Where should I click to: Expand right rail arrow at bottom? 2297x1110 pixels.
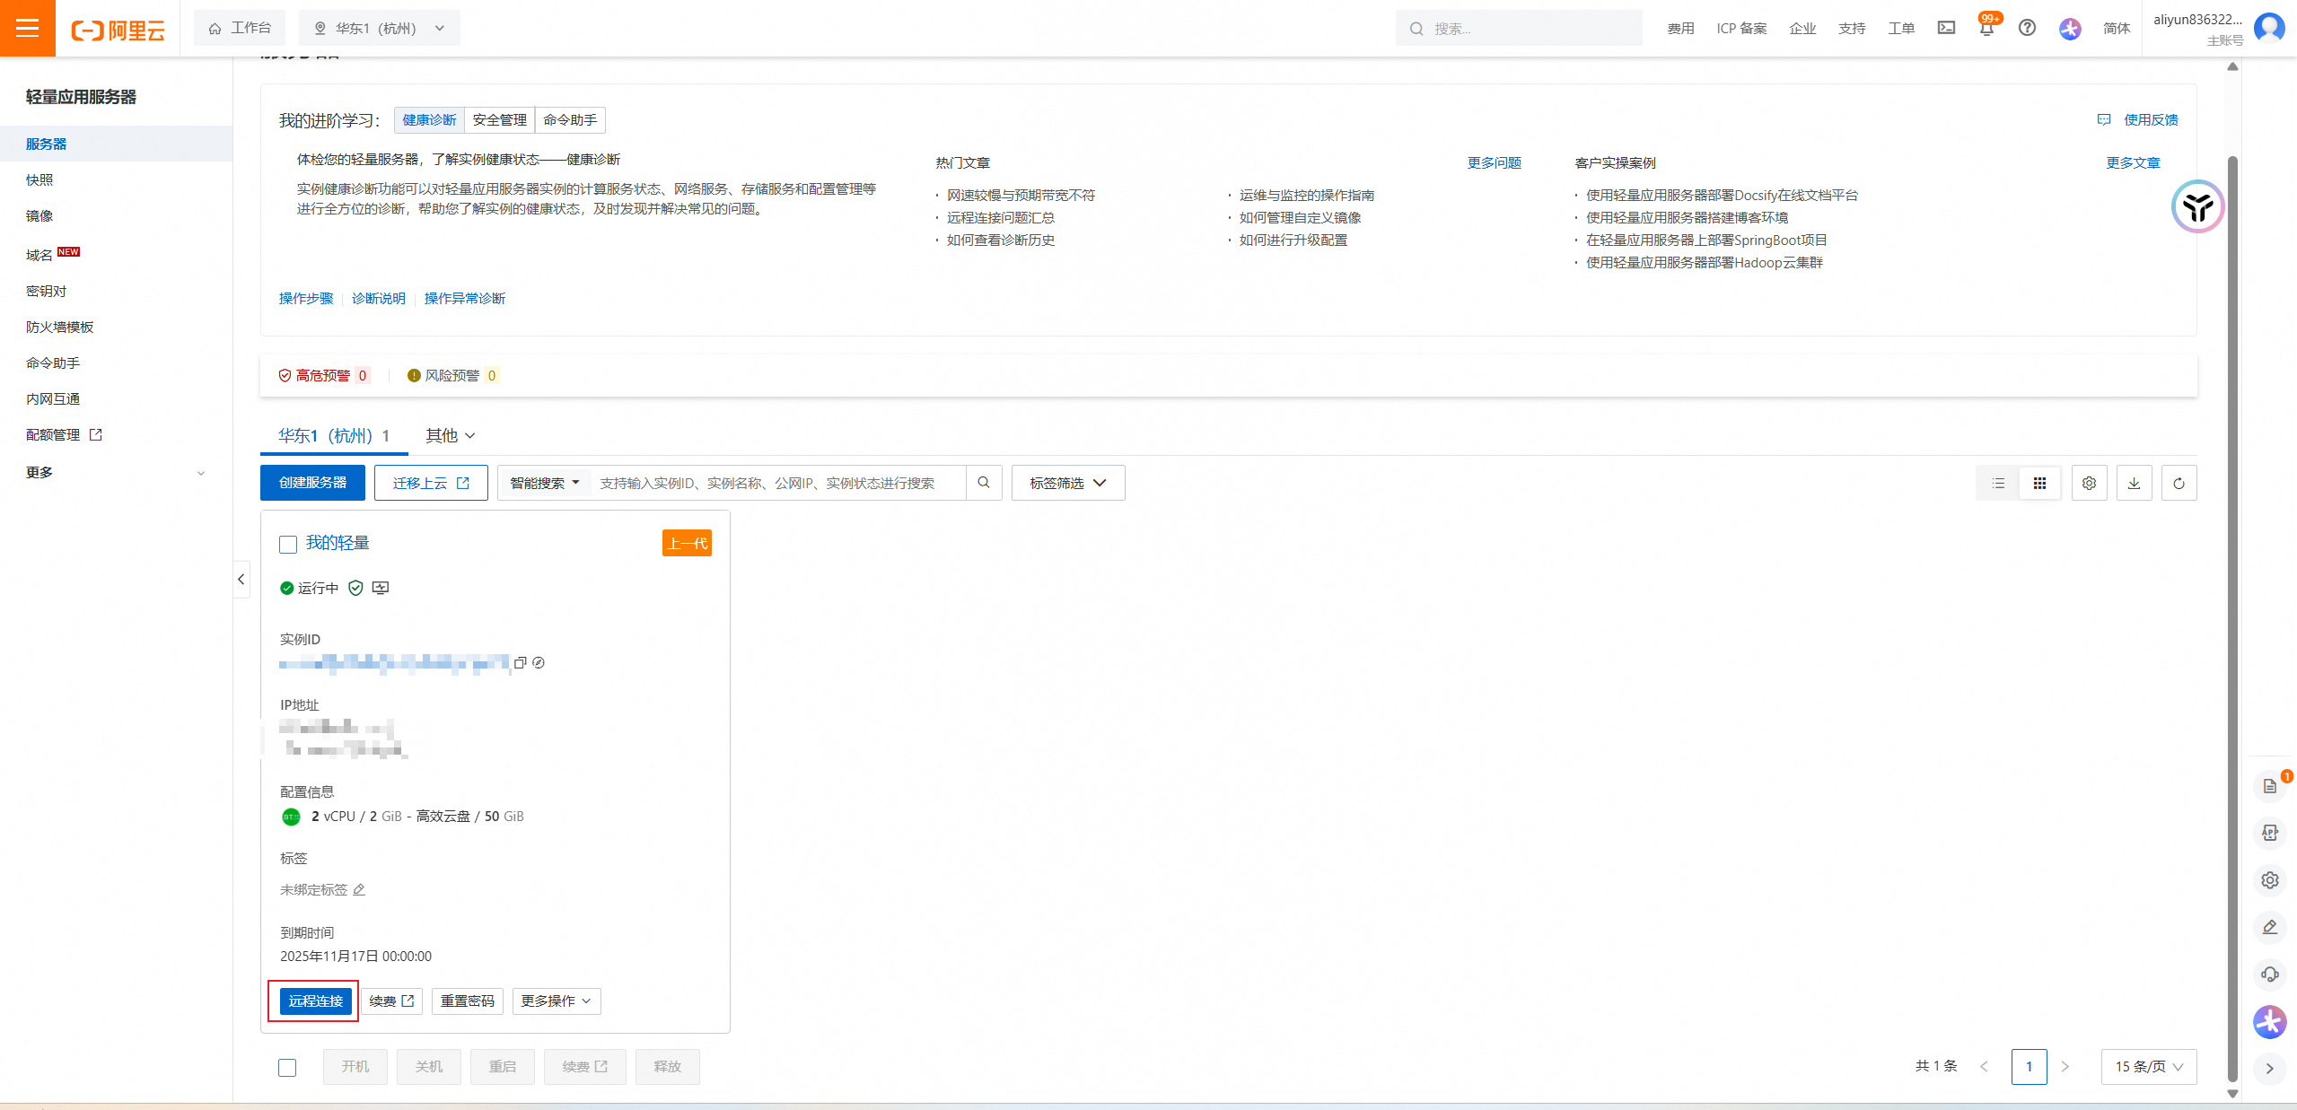(x=2270, y=1068)
